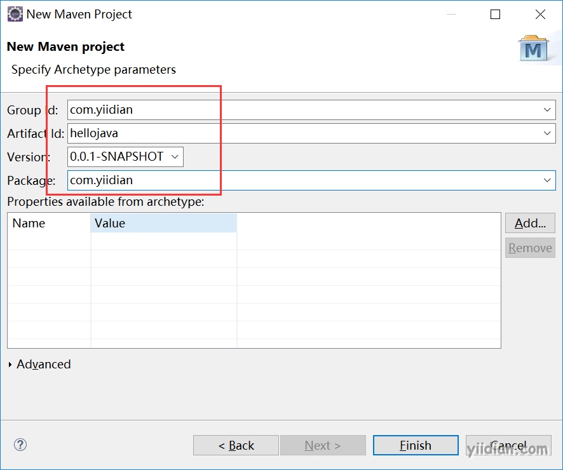Screen dimensions: 563x470
Task: Click the Add... property button
Action: tap(530, 223)
